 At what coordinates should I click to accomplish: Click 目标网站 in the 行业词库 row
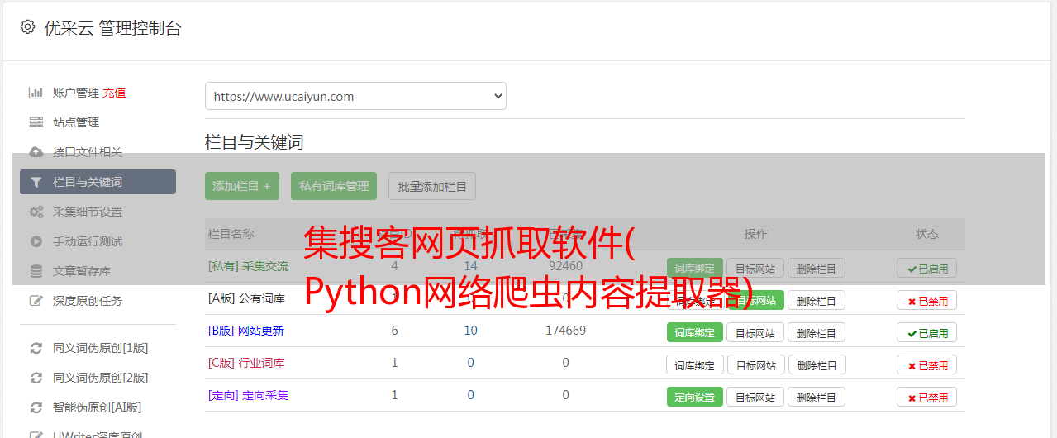click(x=755, y=364)
